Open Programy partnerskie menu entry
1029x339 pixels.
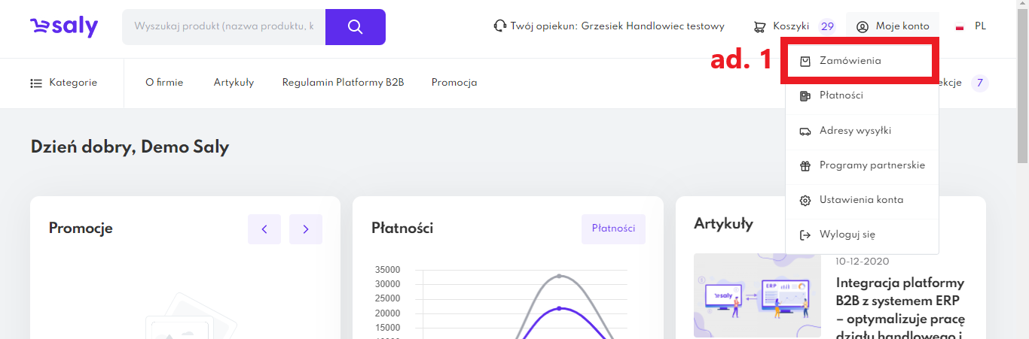pyautogui.click(x=872, y=165)
